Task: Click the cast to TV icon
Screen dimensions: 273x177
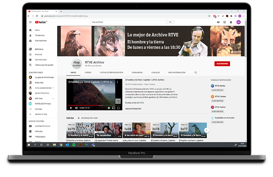Action: point(113,108)
